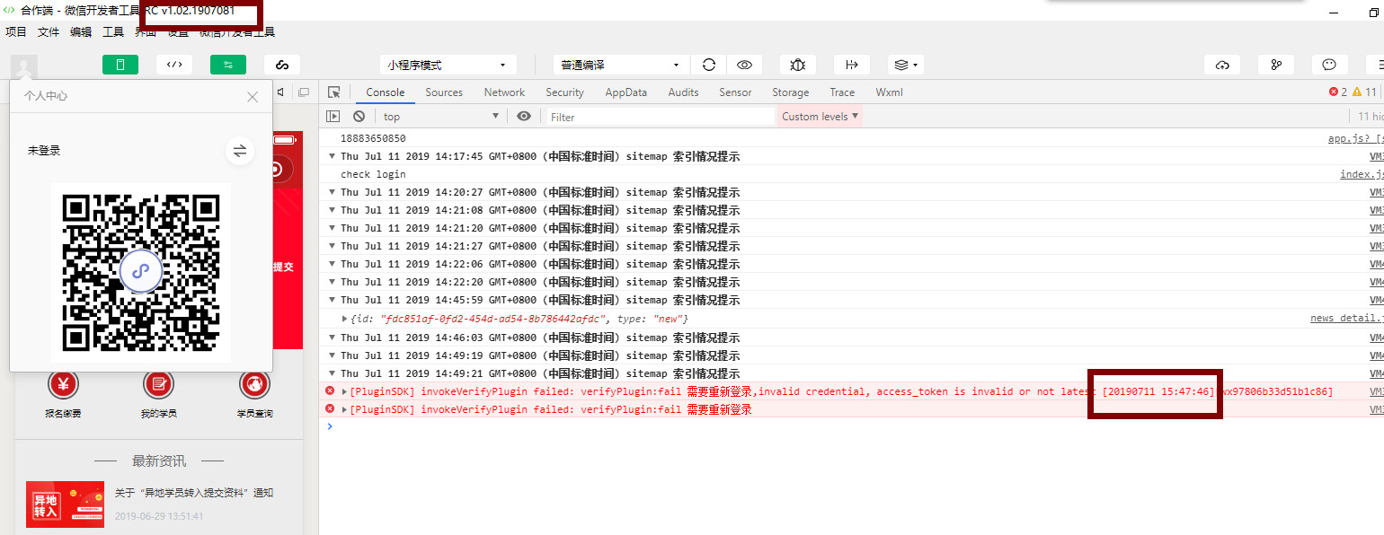Clear console with the block icon
The height and width of the screenshot is (535, 1384).
point(359,117)
